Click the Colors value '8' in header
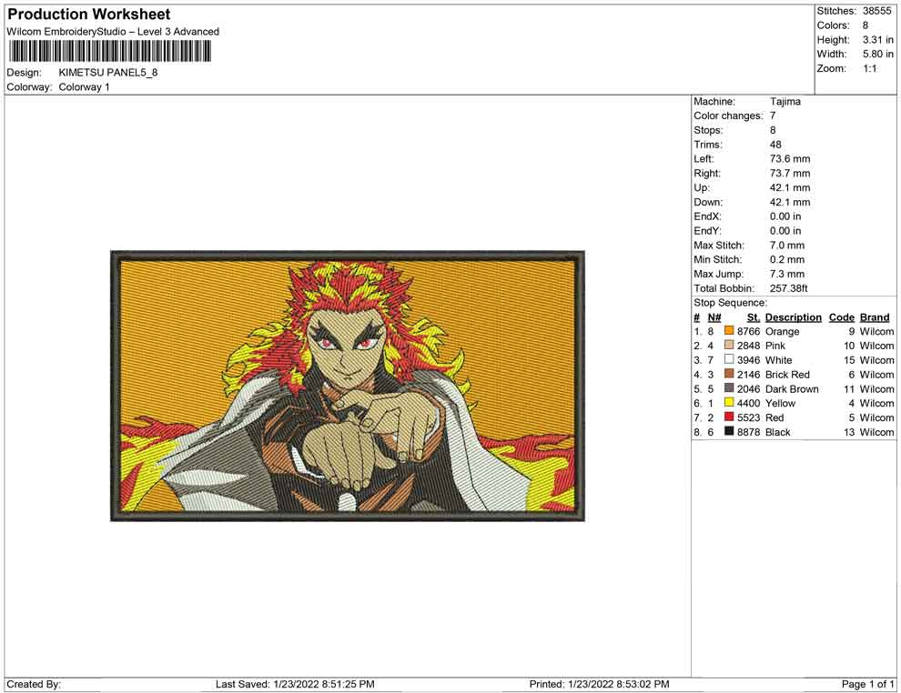901x693 pixels. [x=866, y=25]
